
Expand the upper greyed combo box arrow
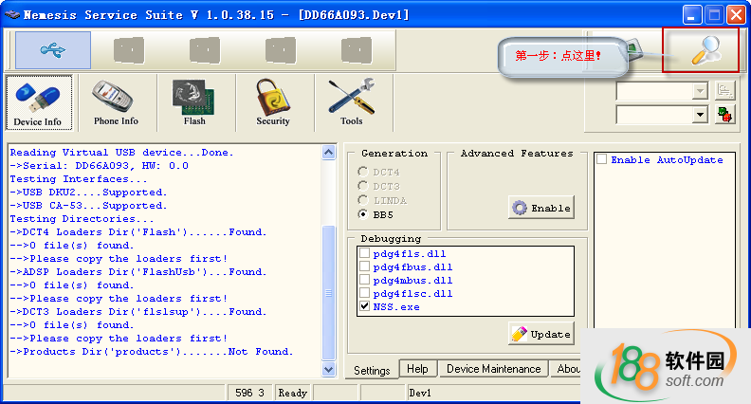[701, 90]
